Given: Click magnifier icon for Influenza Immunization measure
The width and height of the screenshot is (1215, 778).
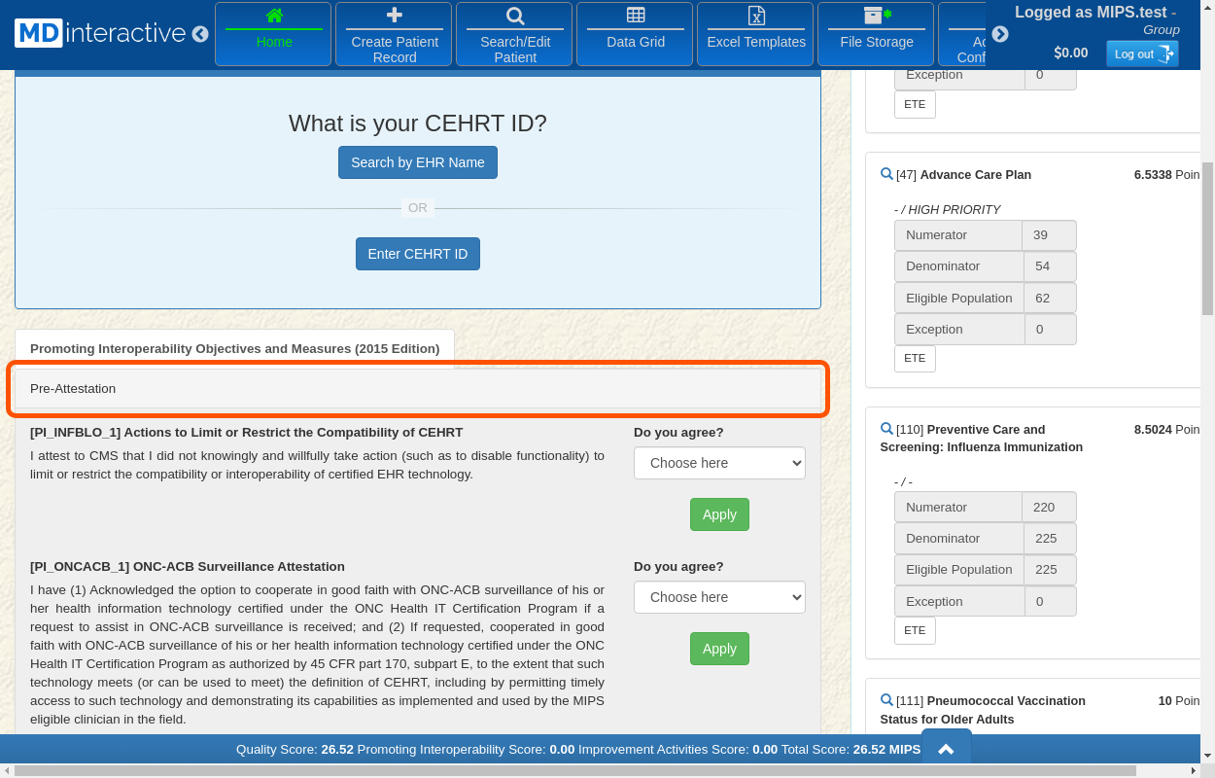Looking at the screenshot, I should click(886, 429).
